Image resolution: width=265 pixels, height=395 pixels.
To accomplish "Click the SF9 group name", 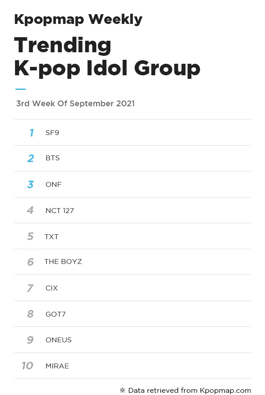I will pyautogui.click(x=52, y=133).
